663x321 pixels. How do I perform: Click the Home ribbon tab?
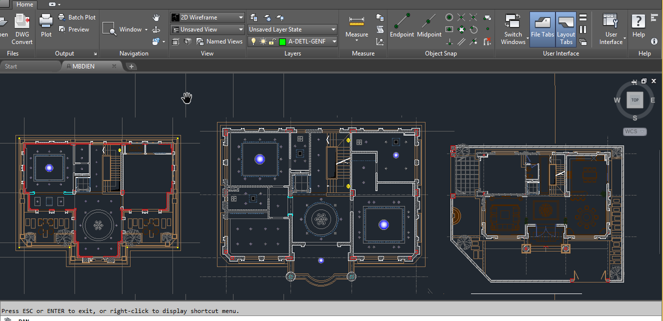(x=24, y=4)
